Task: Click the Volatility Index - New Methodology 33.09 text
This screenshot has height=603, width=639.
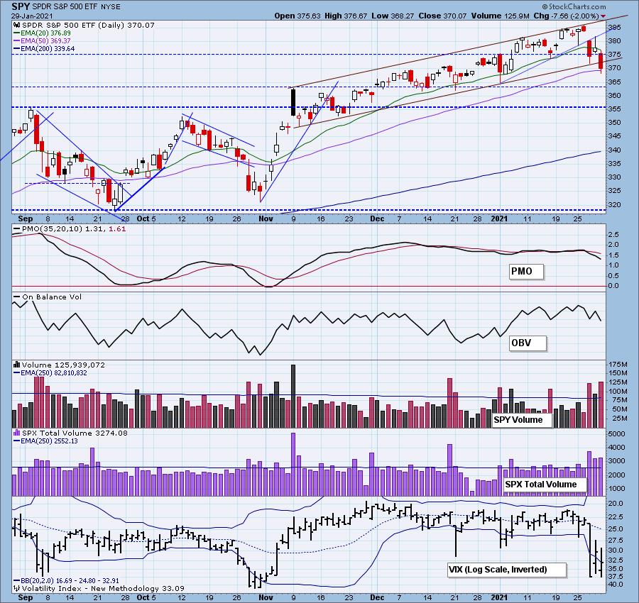Action: point(103,588)
